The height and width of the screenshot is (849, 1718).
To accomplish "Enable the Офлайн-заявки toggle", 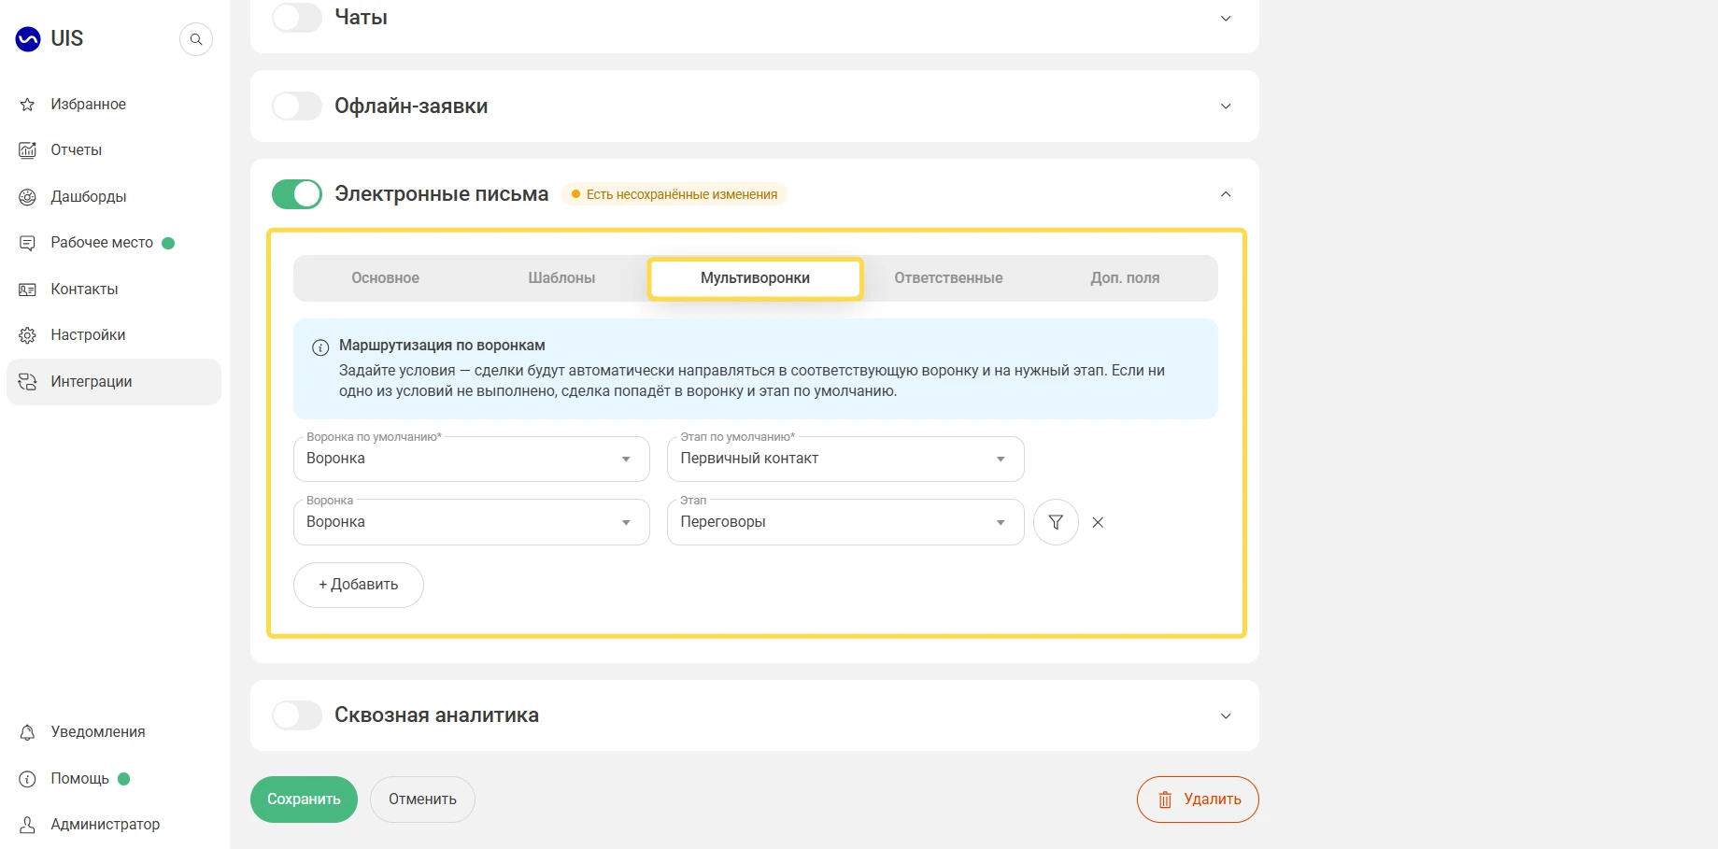I will coord(297,106).
